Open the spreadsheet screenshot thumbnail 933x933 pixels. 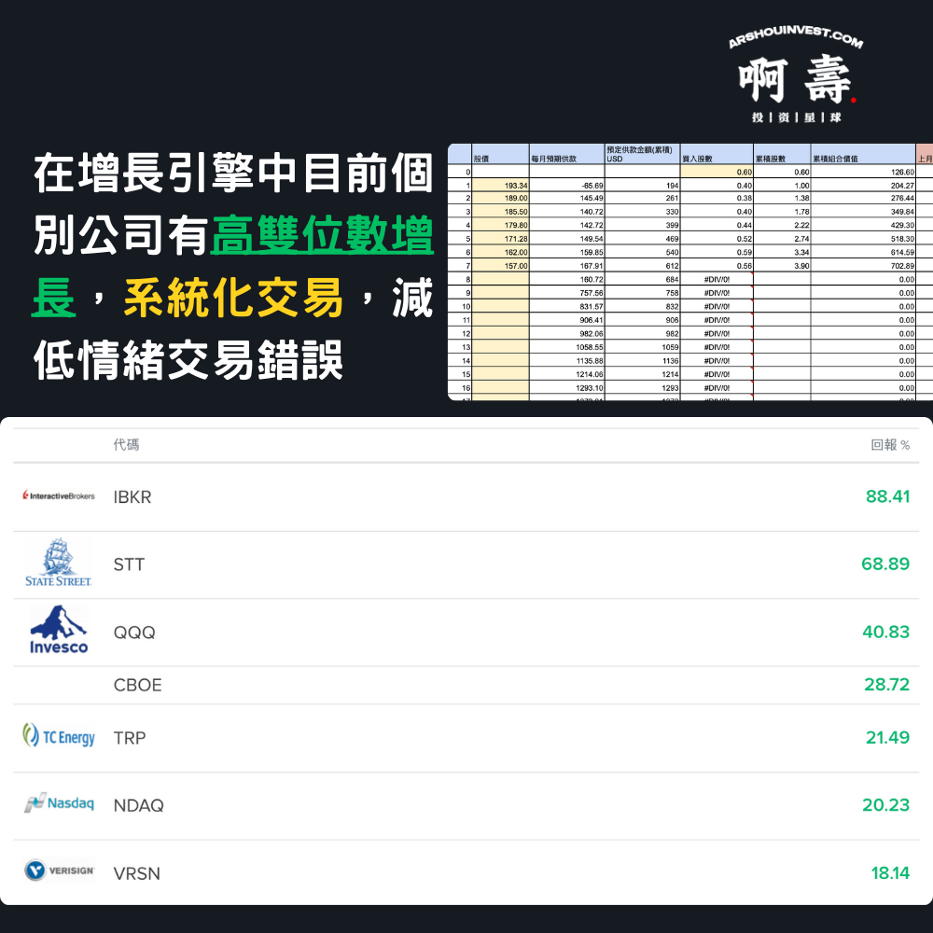click(x=690, y=272)
